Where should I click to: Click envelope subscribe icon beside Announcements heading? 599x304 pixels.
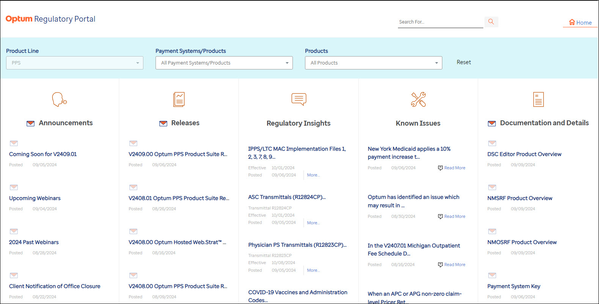tap(31, 123)
